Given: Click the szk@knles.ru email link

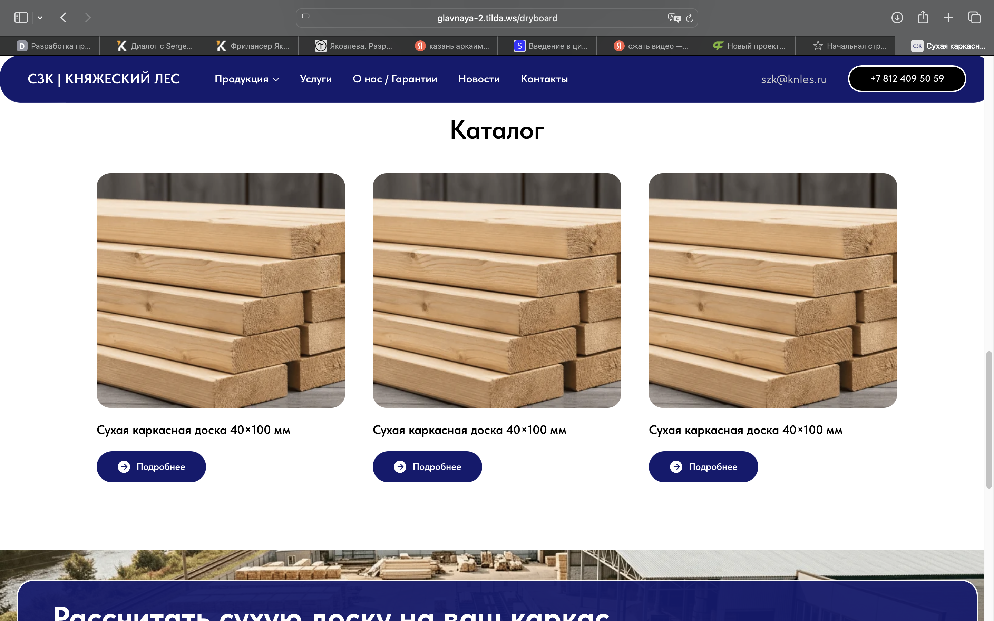Looking at the screenshot, I should coord(793,79).
